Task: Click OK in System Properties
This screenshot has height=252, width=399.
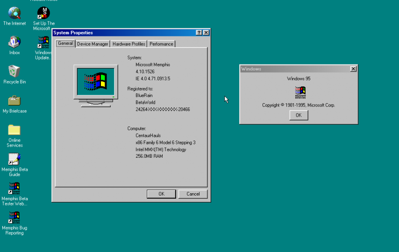Action: [161, 194]
